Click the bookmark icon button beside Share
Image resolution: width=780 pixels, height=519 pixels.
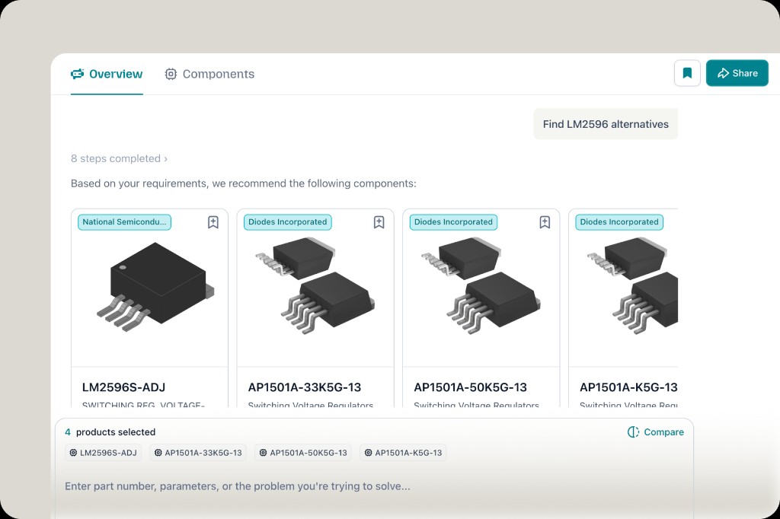[x=687, y=73]
